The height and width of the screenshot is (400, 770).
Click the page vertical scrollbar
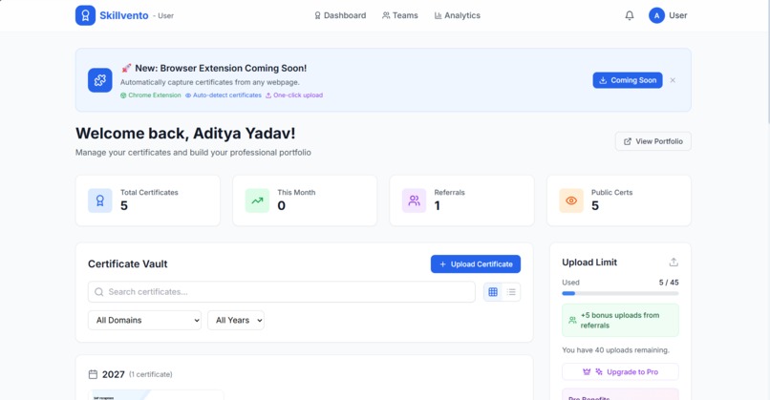(x=767, y=61)
